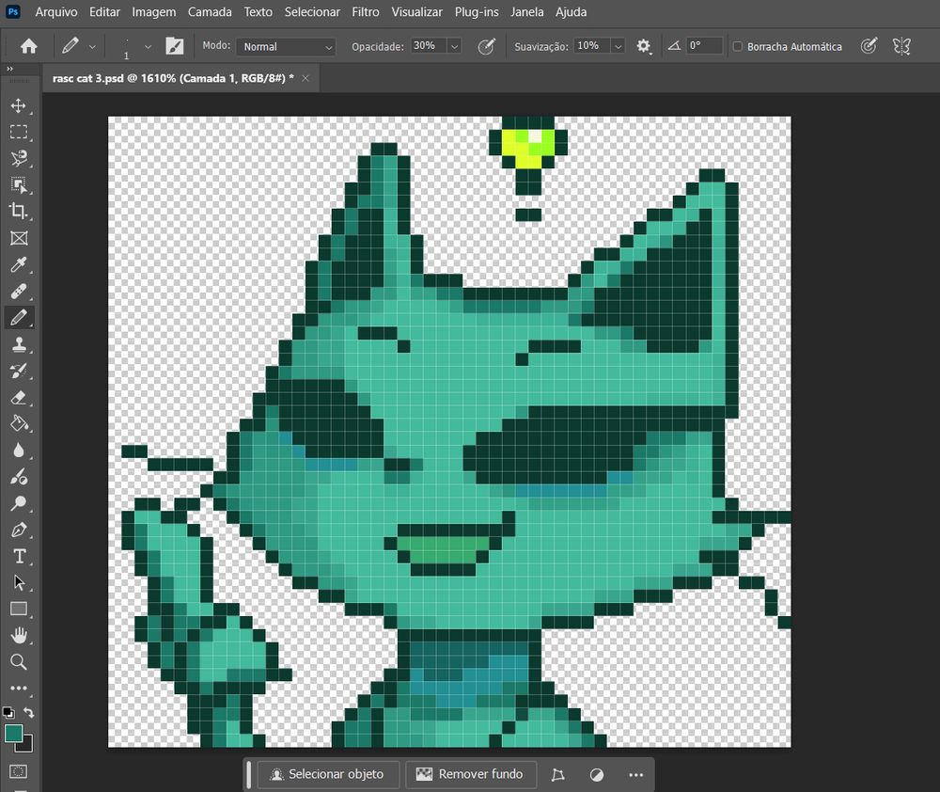This screenshot has width=940, height=792.
Task: Close the rasc cat 3.psd tab
Action: coord(305,78)
